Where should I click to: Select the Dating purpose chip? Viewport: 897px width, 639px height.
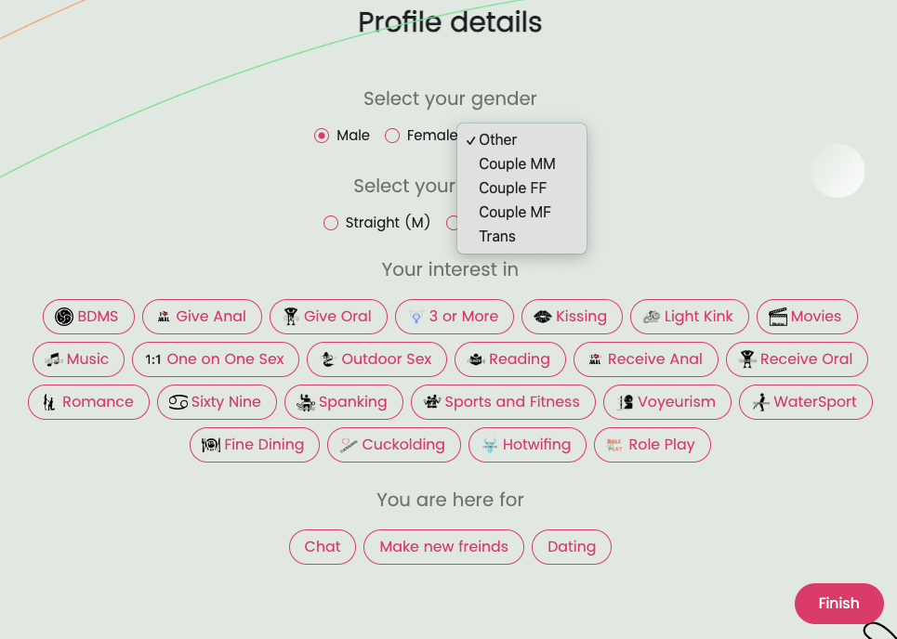click(x=571, y=547)
